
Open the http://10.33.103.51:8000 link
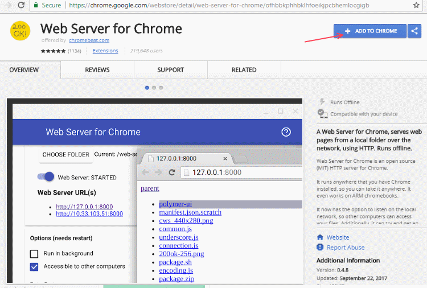[x=89, y=213]
